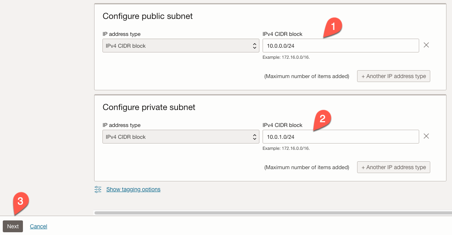
Task: Click the Configure public subnet heading
Action: point(148,16)
